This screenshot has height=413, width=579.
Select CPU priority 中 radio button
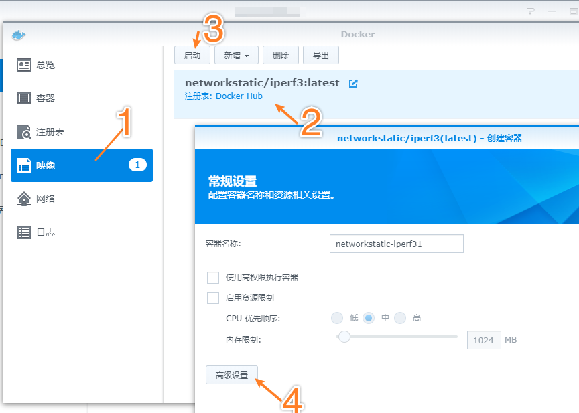click(x=369, y=318)
